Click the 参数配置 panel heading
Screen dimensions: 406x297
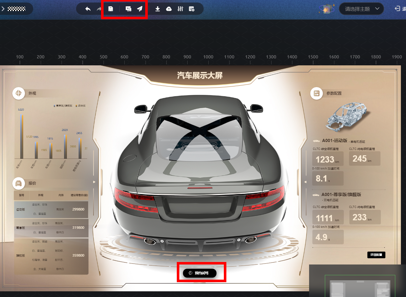click(334, 93)
